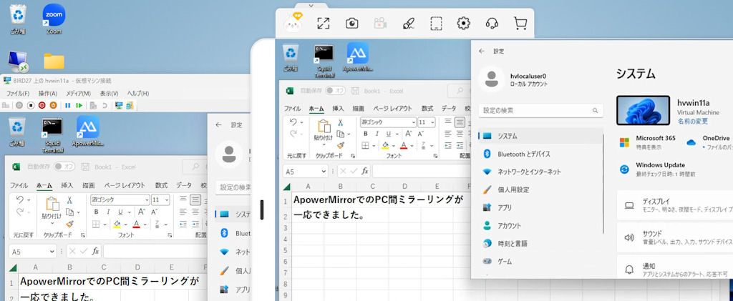Toggle Underline in mirrored Excel ribbon
Viewport: 733px width, 301px height.
coord(389,134)
